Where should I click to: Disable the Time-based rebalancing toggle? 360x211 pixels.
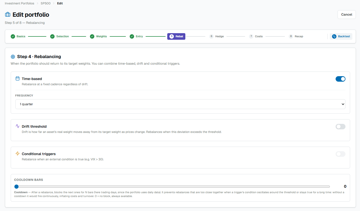(x=341, y=79)
